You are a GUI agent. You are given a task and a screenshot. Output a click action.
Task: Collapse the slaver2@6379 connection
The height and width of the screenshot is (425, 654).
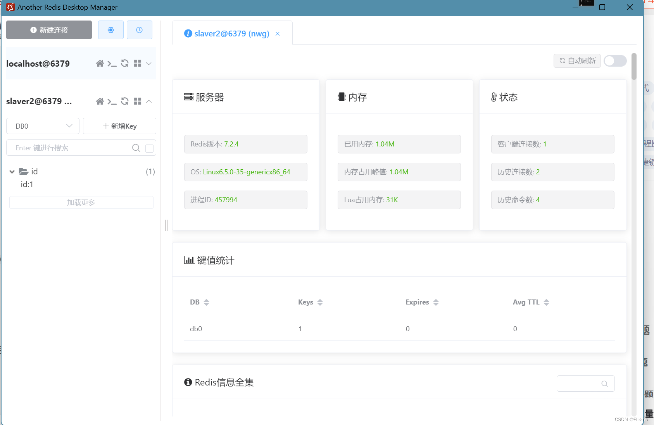coord(149,101)
